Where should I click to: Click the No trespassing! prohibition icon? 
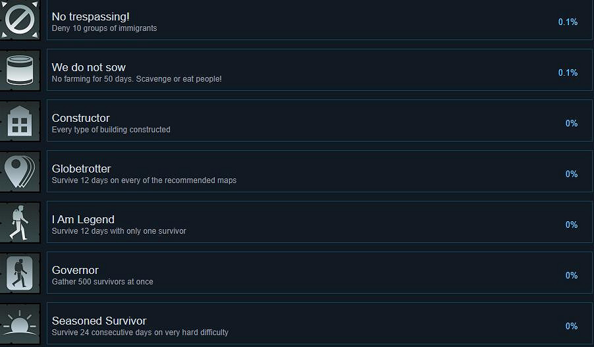coord(18,20)
